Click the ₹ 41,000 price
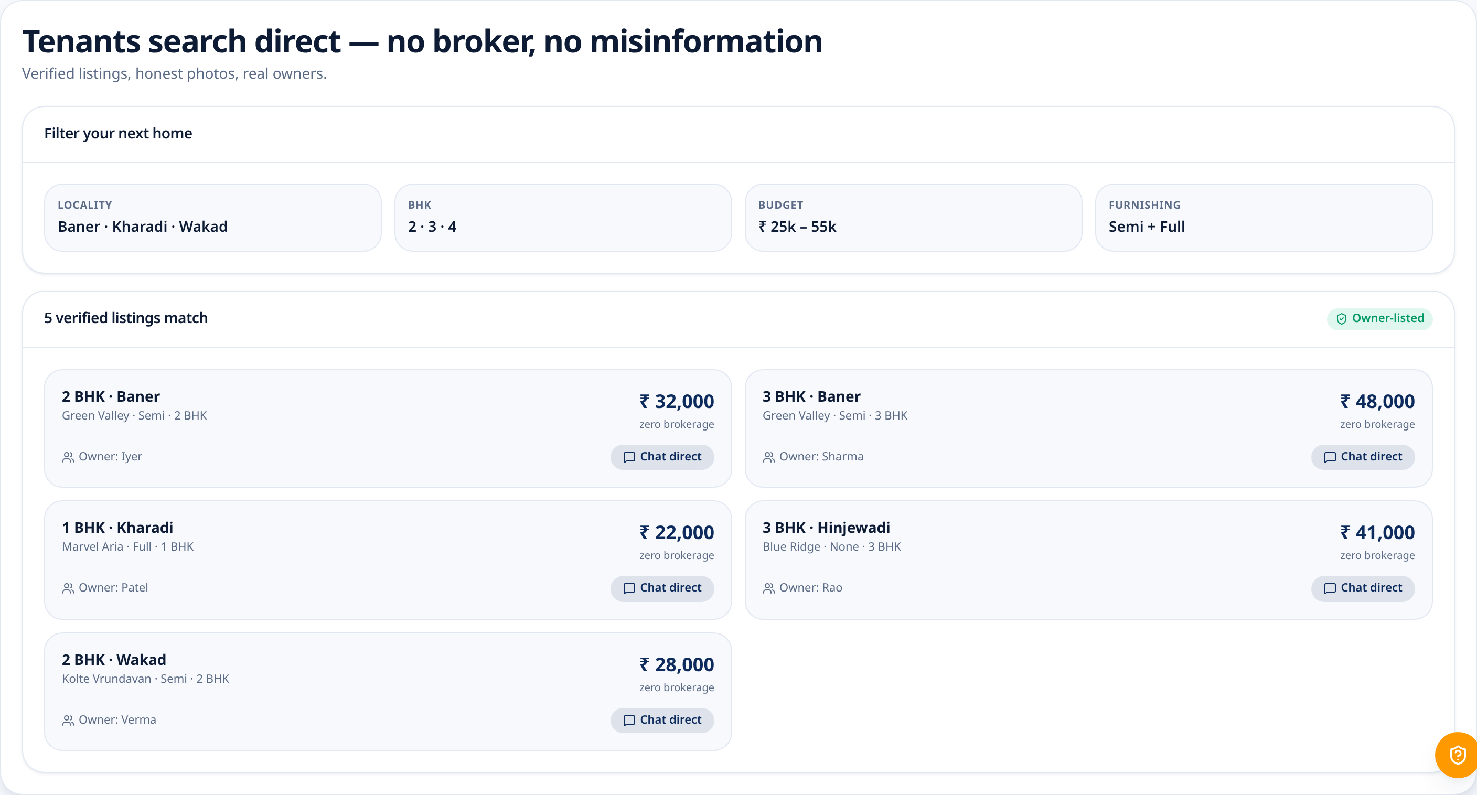 click(x=1377, y=532)
